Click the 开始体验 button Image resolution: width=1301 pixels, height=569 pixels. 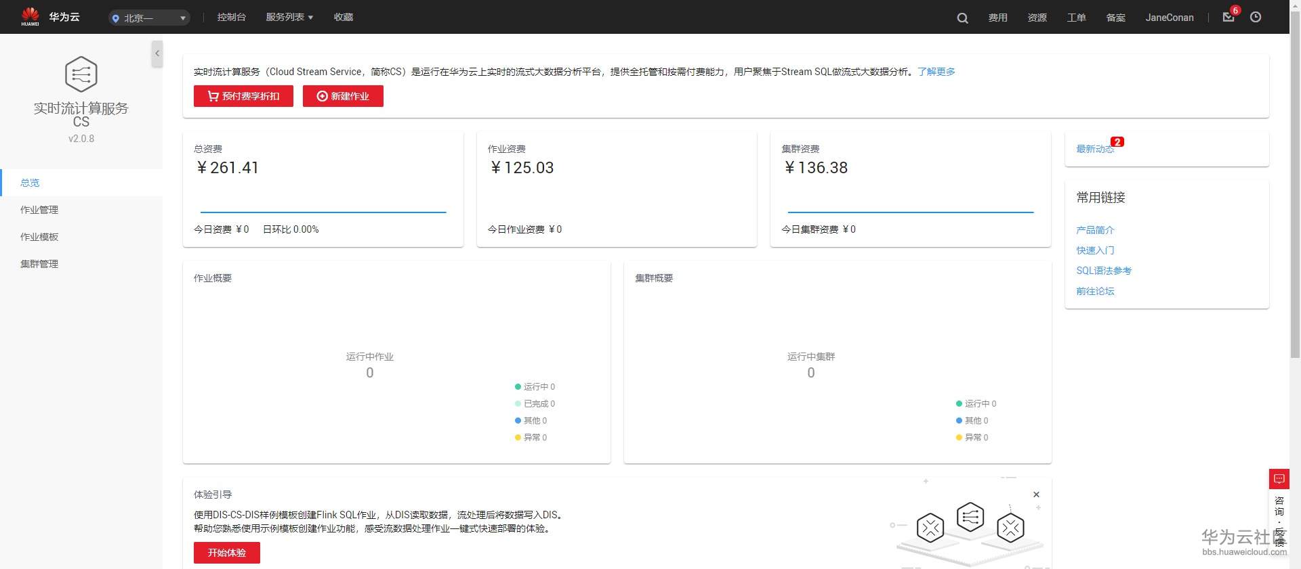[227, 553]
